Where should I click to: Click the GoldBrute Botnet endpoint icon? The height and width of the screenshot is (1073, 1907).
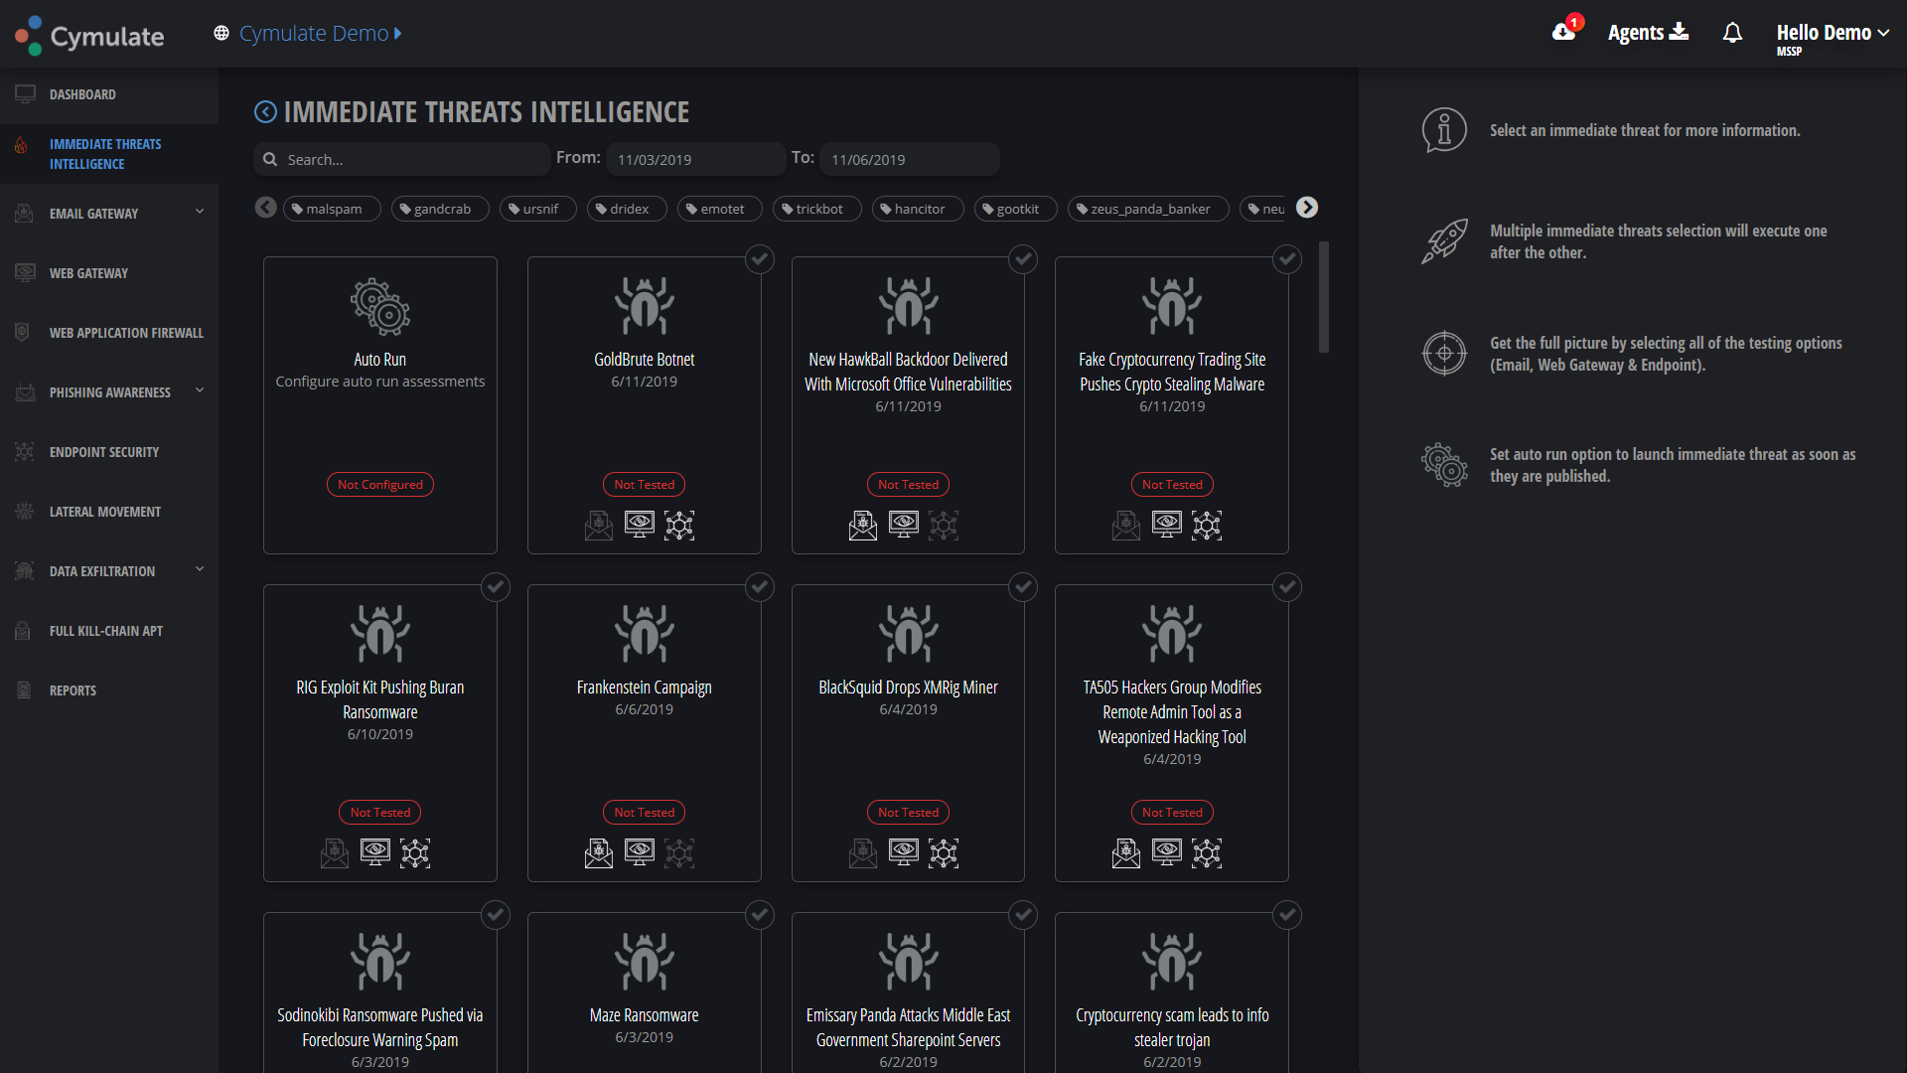679,525
